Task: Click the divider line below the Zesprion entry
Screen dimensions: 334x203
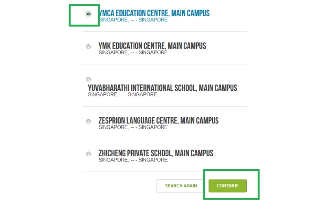Action: click(x=165, y=139)
